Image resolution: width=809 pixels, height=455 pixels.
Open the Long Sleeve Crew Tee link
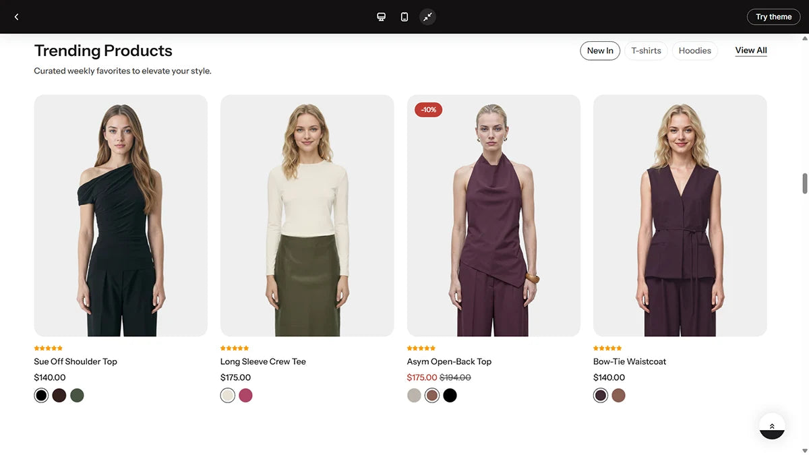(x=263, y=362)
